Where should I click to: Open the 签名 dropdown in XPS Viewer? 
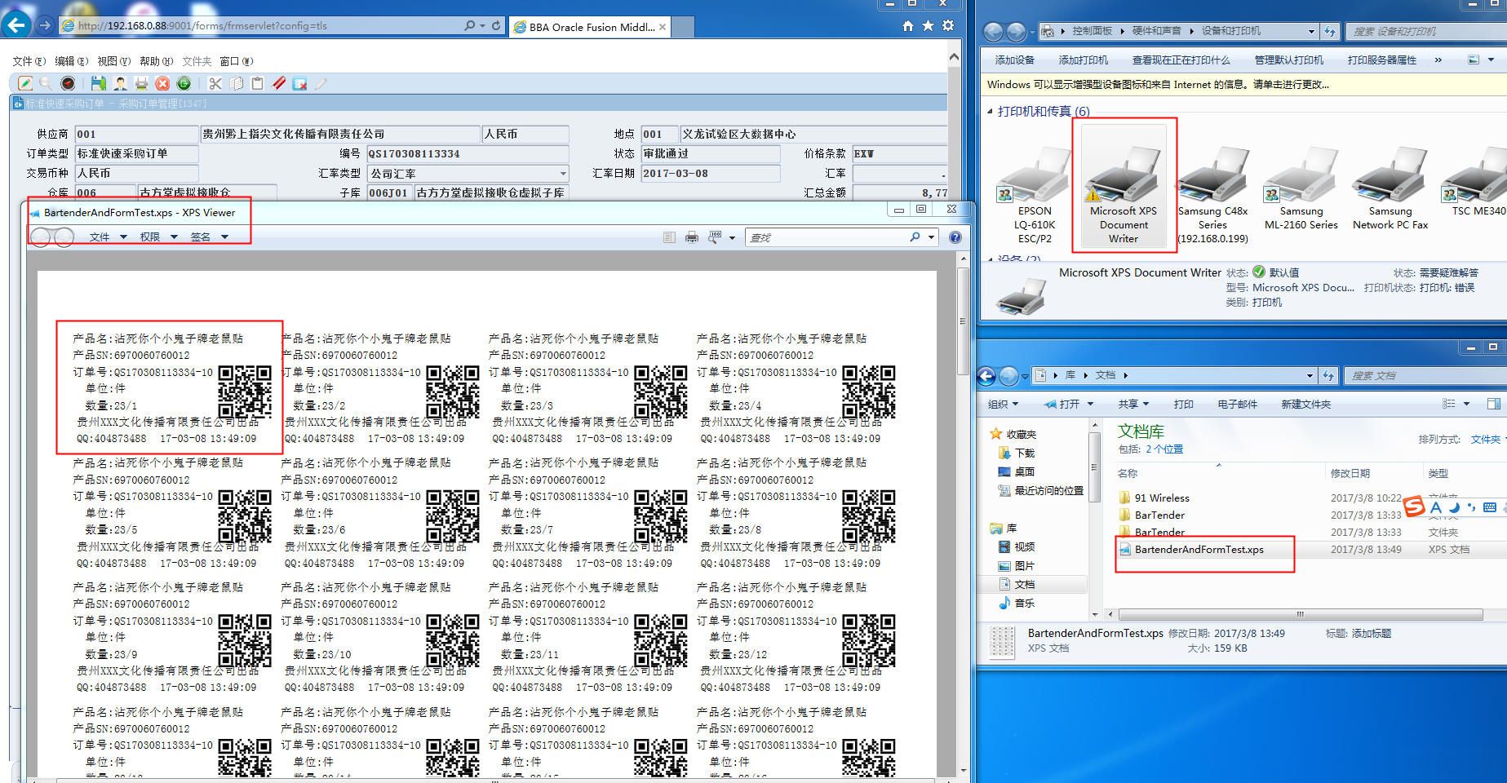210,237
